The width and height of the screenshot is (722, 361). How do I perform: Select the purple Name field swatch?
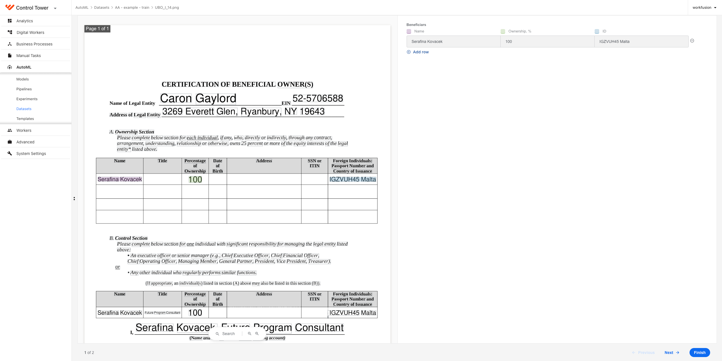click(x=409, y=31)
